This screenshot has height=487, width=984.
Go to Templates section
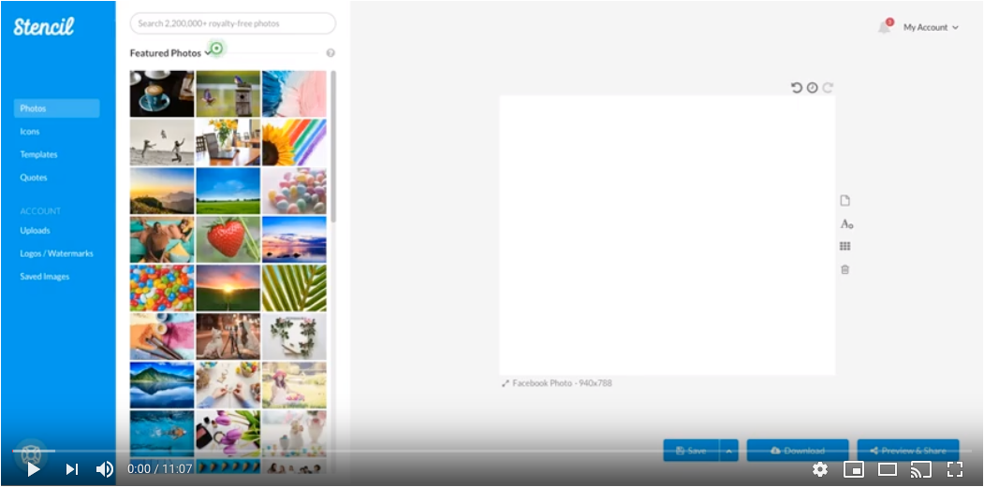[x=38, y=154]
